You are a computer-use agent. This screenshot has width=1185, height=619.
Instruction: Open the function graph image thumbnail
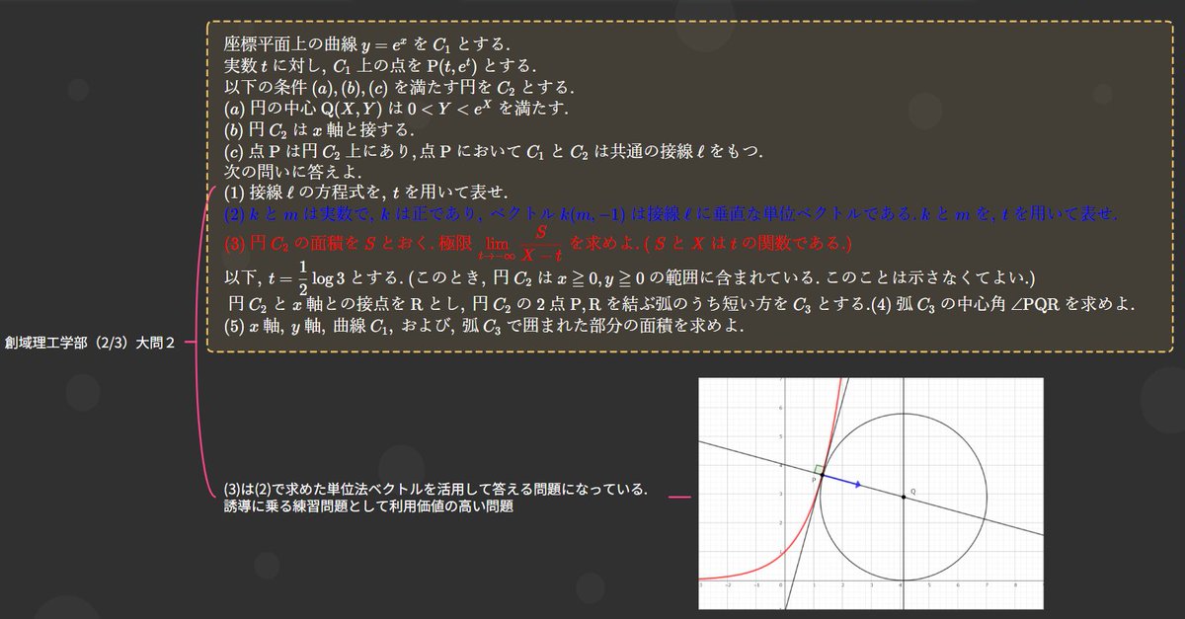tap(870, 494)
